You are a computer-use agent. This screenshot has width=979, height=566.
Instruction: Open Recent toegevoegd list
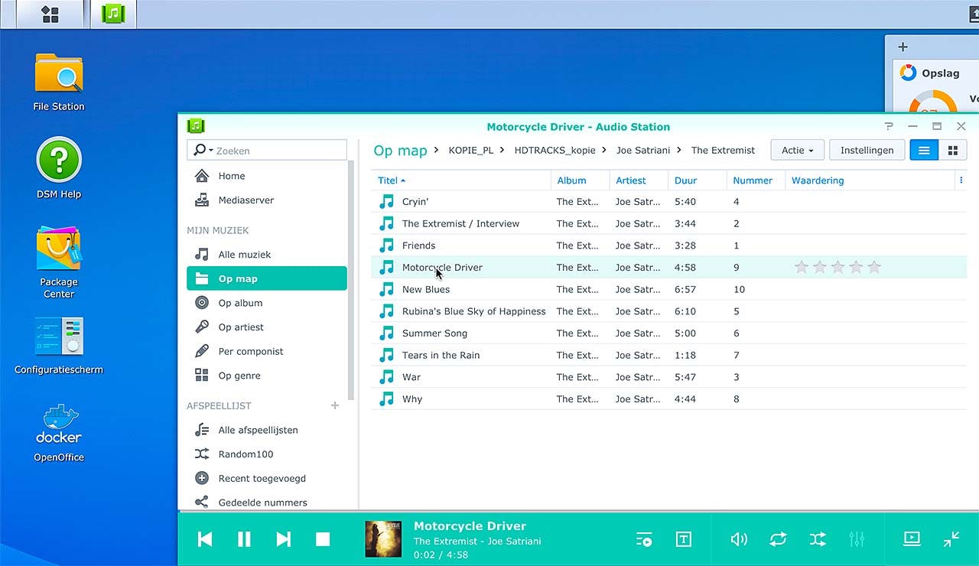pyautogui.click(x=267, y=479)
